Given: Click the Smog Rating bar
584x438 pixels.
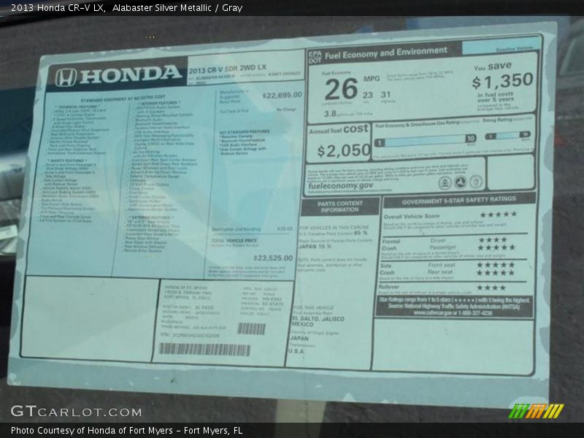Looking at the screenshot, I should 507,136.
